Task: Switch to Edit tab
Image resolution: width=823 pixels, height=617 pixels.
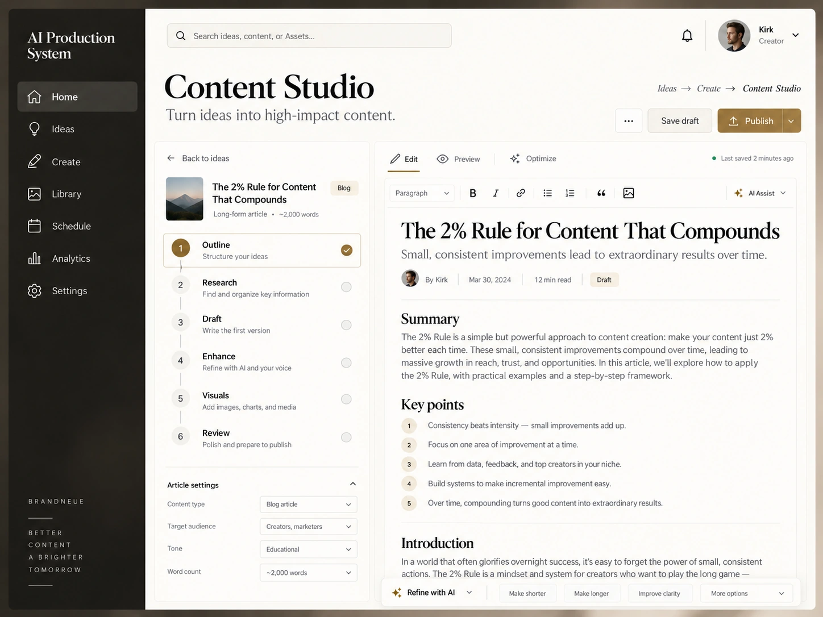Action: click(x=404, y=159)
